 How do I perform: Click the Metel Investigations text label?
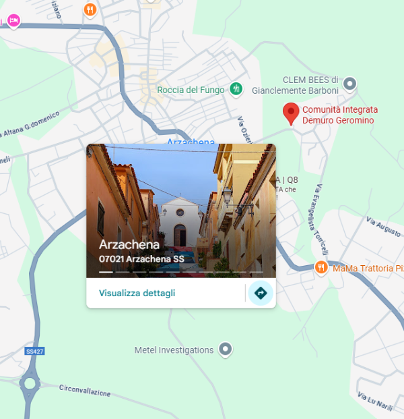coord(174,350)
